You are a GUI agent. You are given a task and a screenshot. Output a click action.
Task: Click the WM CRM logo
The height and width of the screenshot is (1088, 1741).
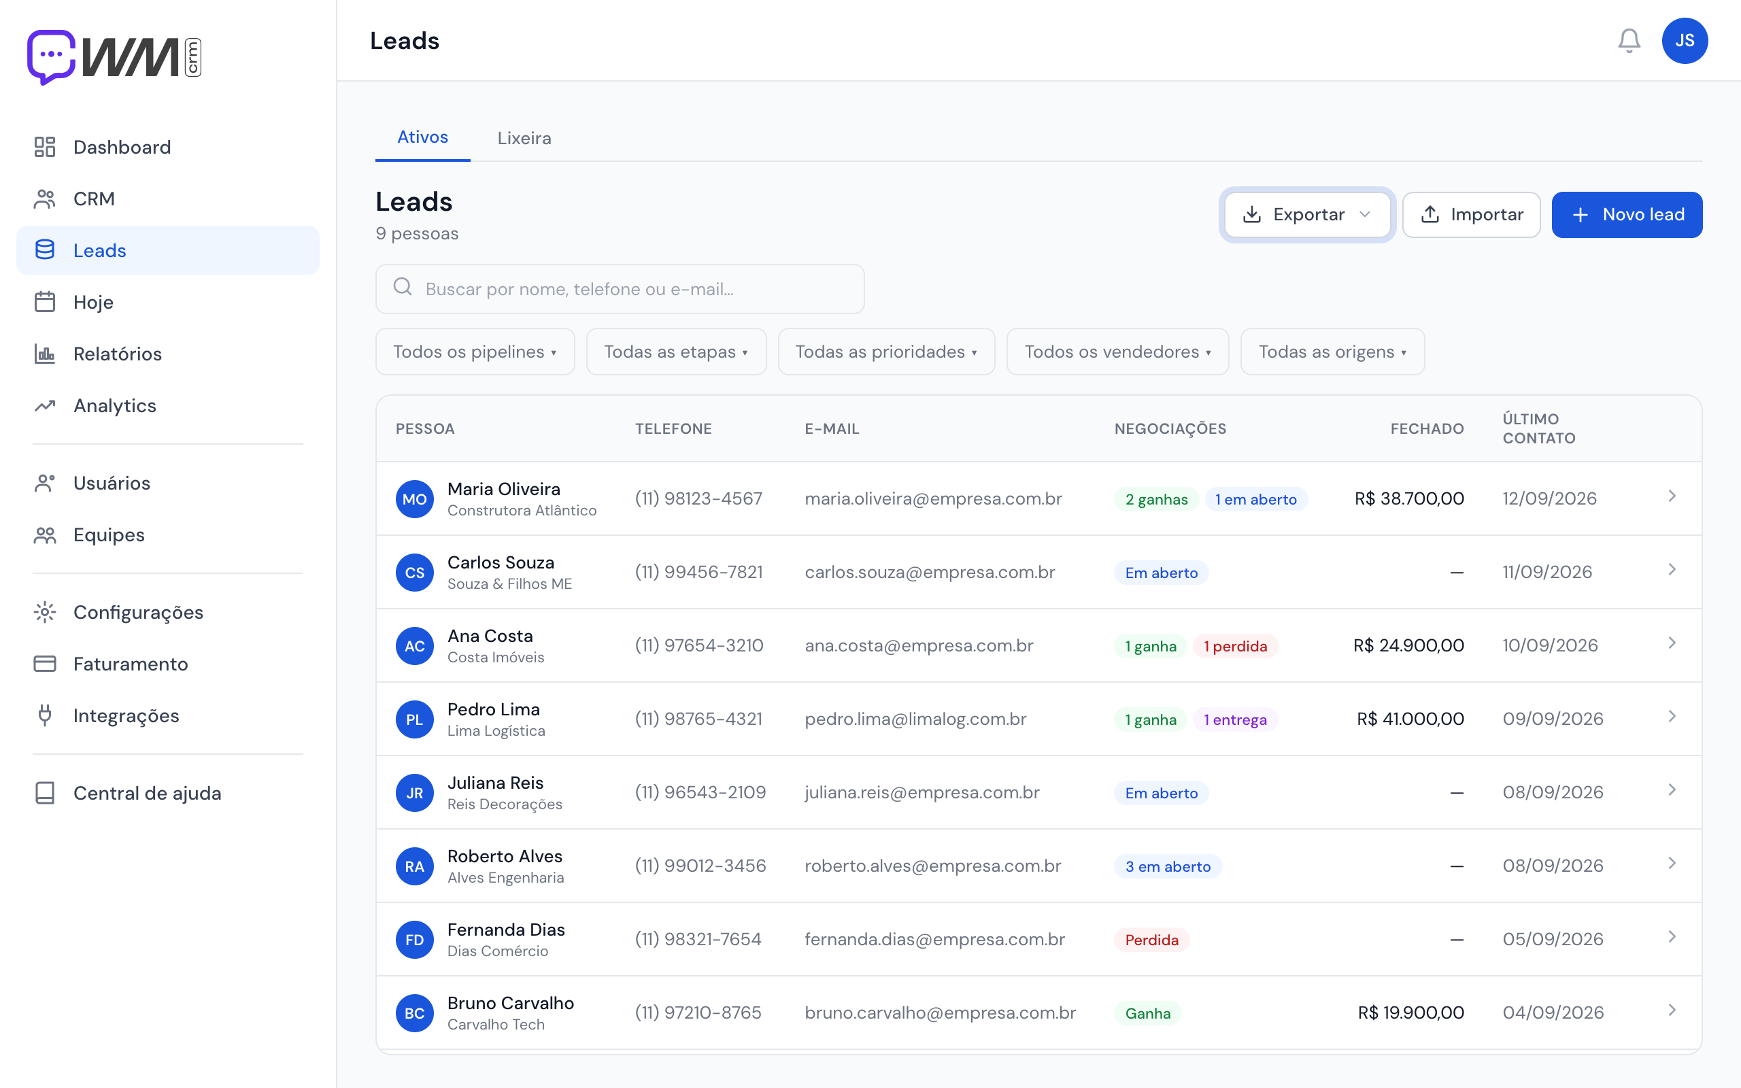pos(114,57)
